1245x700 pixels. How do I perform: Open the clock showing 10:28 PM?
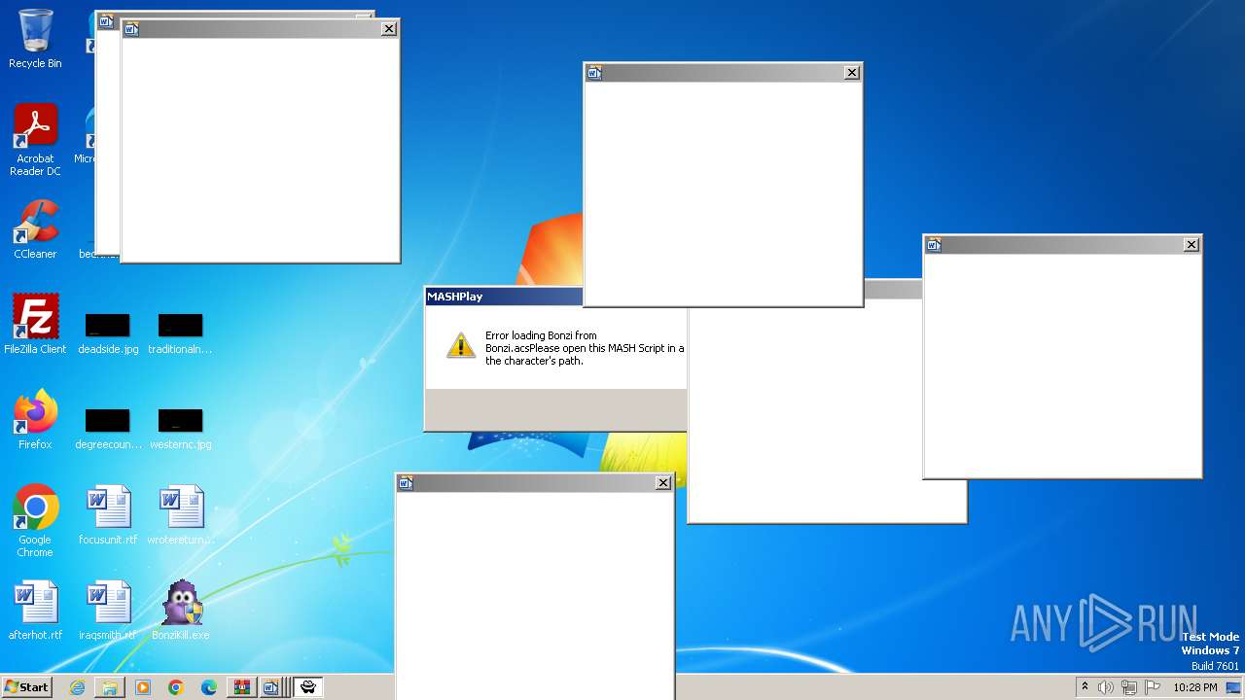click(x=1195, y=687)
